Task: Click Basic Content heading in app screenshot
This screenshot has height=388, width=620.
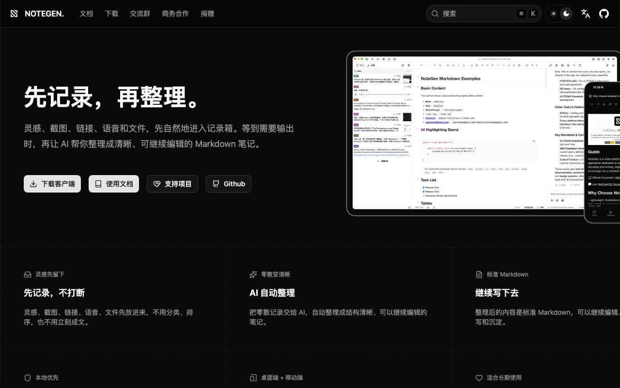Action: (433, 88)
